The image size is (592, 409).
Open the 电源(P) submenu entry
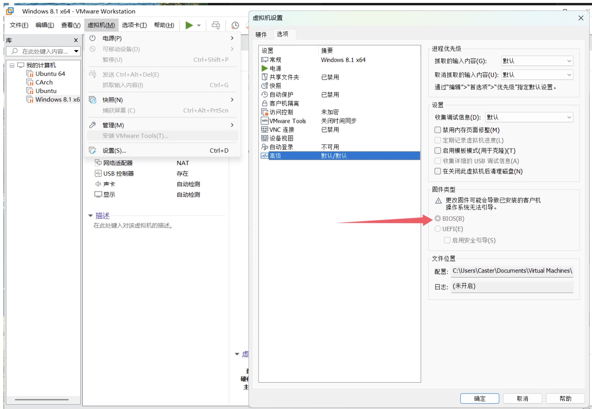pos(162,38)
